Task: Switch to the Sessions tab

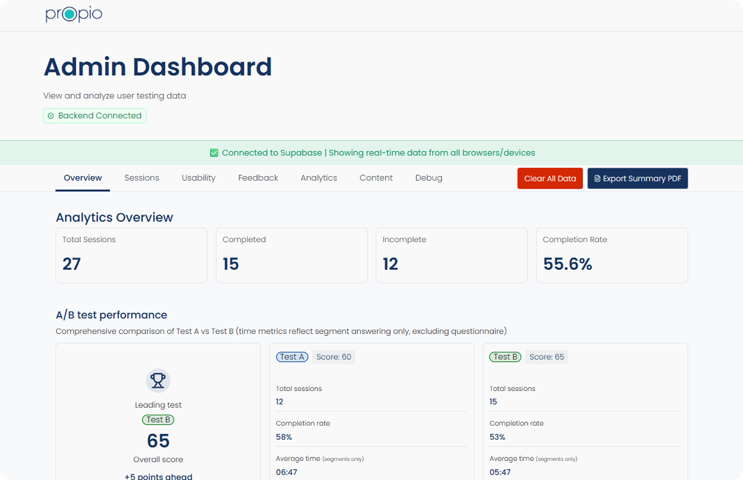Action: 142,178
